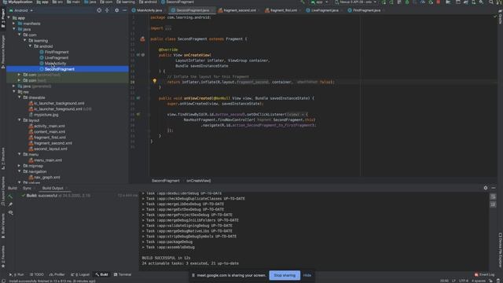The height and width of the screenshot is (283, 503).
Task: Open the Android project view dropdown
Action: pyautogui.click(x=21, y=10)
